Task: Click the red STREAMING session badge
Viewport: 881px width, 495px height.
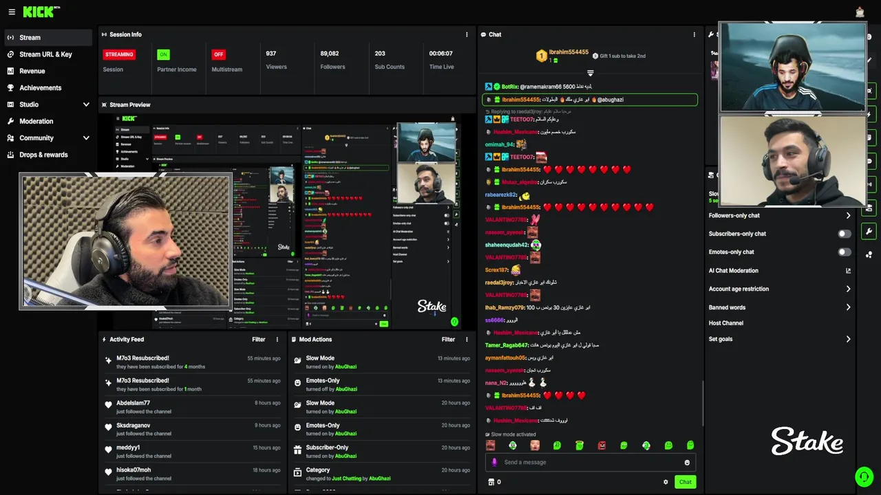Action: coord(119,54)
